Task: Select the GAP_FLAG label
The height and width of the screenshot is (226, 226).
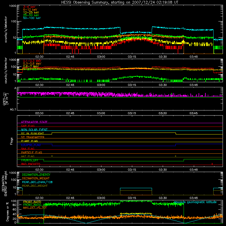Action: [x=28, y=126]
